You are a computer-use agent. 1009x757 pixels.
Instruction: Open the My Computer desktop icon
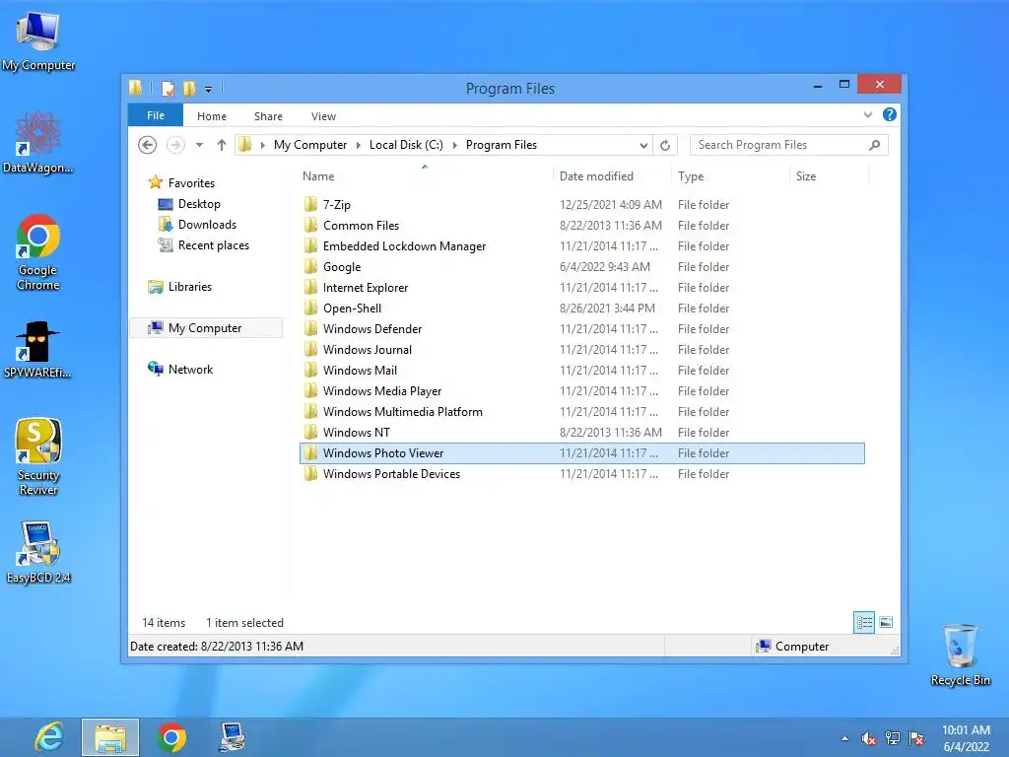pos(38,40)
